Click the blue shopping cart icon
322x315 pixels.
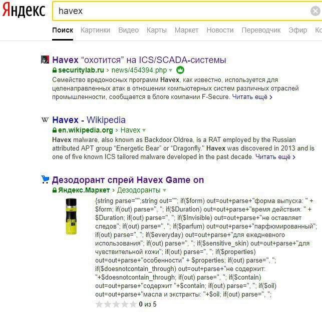click(45, 179)
